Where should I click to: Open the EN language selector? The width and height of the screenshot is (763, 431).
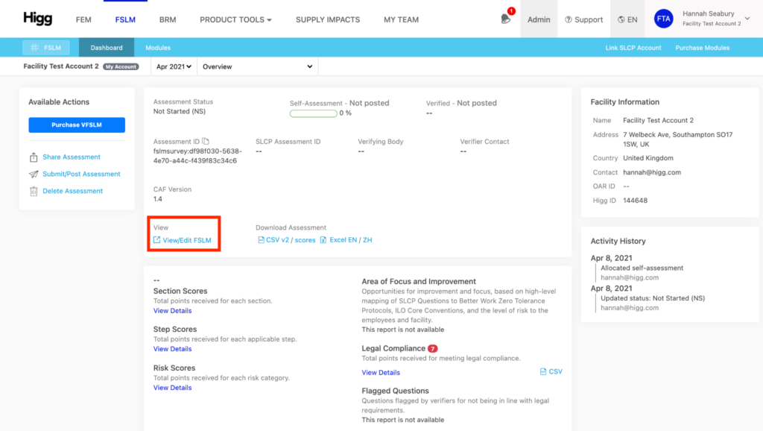[x=627, y=19]
